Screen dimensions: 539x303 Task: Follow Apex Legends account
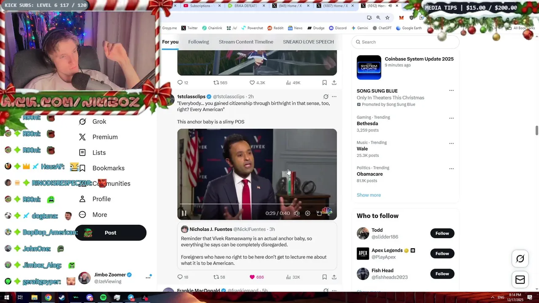point(442,253)
